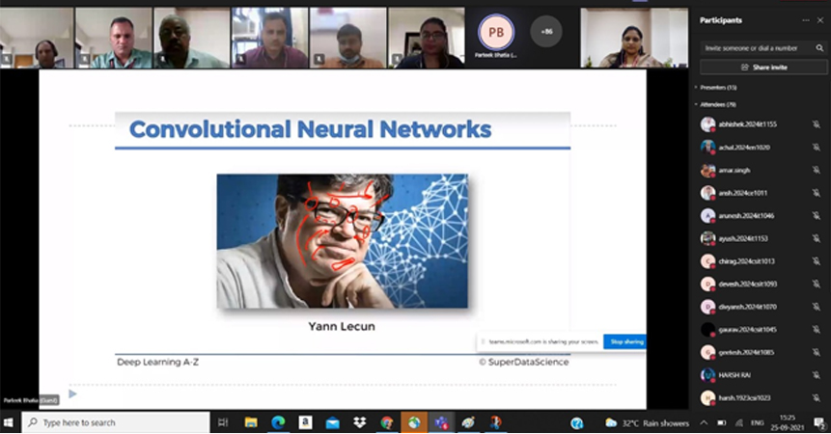Open Windows Start menu

pyautogui.click(x=11, y=422)
